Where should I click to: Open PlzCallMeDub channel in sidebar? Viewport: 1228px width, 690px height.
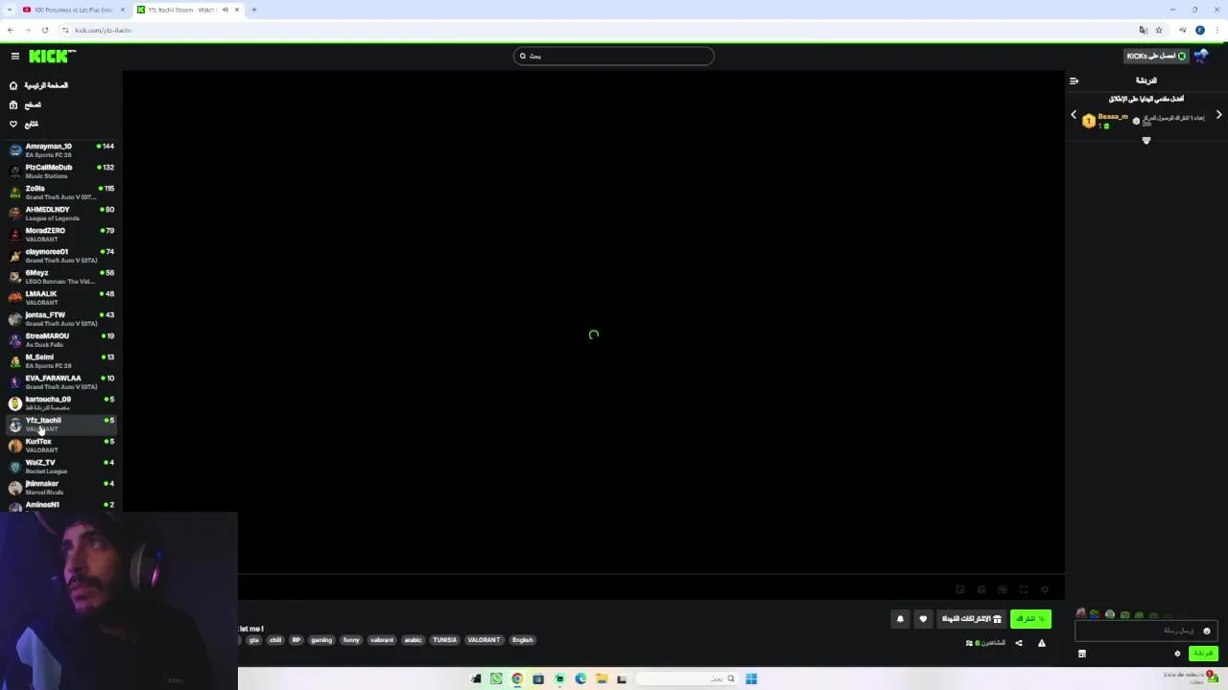61,172
